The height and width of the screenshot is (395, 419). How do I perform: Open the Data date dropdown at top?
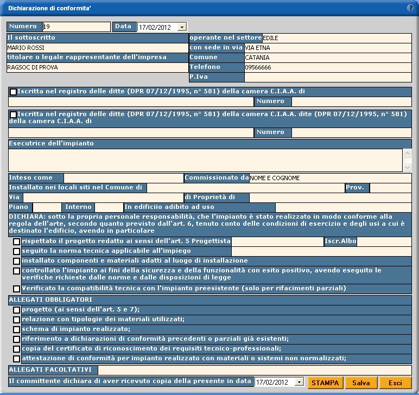(181, 27)
